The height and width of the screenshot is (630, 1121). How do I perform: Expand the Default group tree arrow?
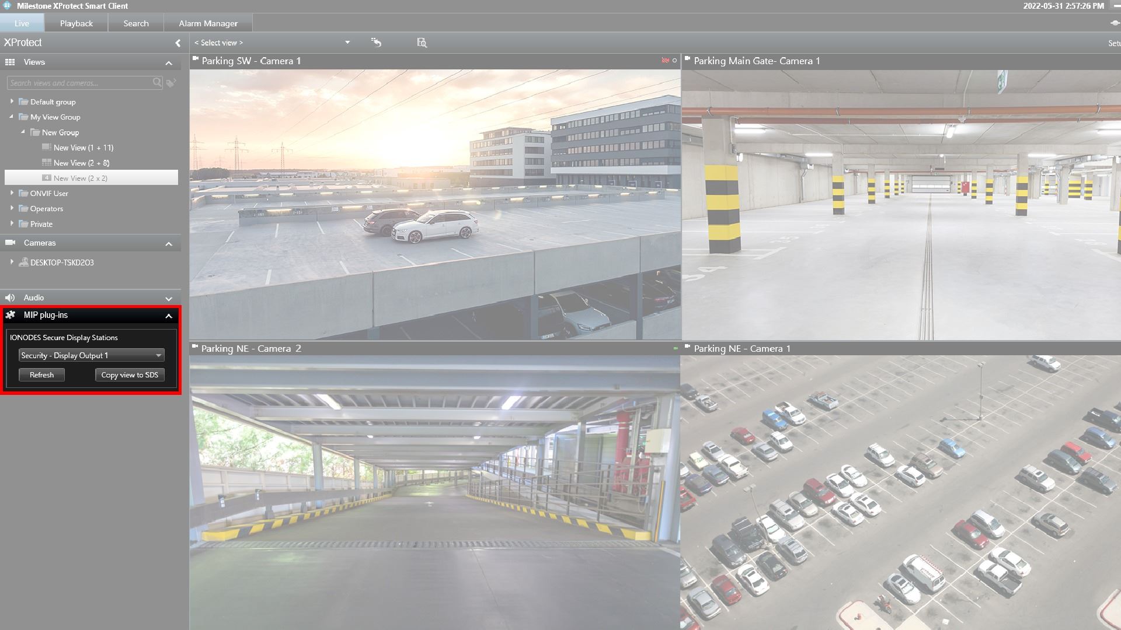pos(12,101)
